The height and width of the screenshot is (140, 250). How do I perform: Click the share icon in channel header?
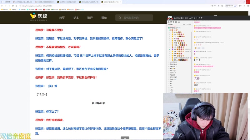tap(199, 18)
